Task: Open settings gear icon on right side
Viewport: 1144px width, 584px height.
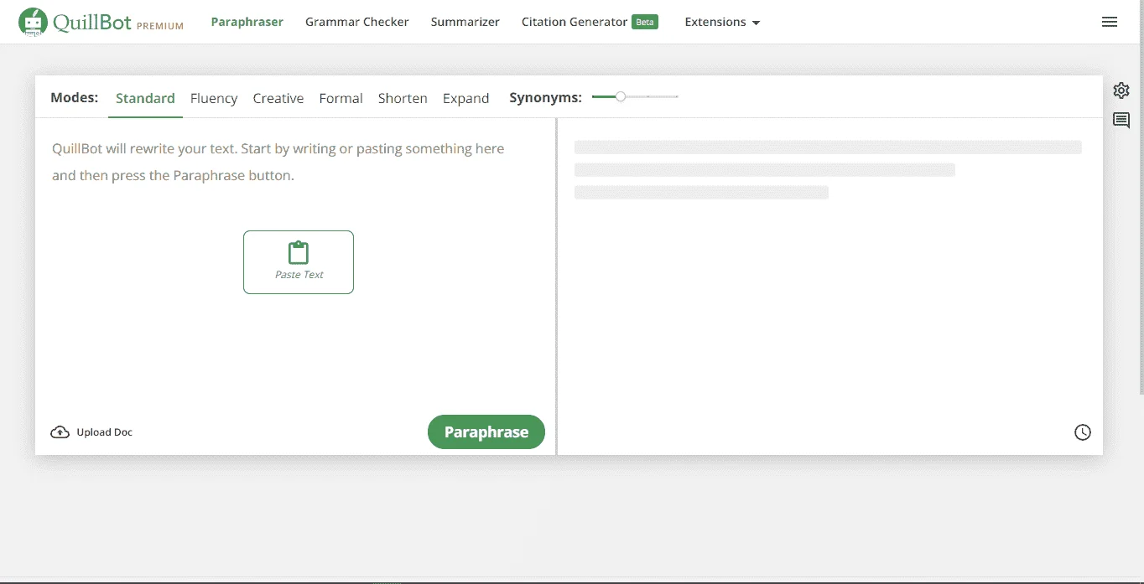Action: point(1121,90)
